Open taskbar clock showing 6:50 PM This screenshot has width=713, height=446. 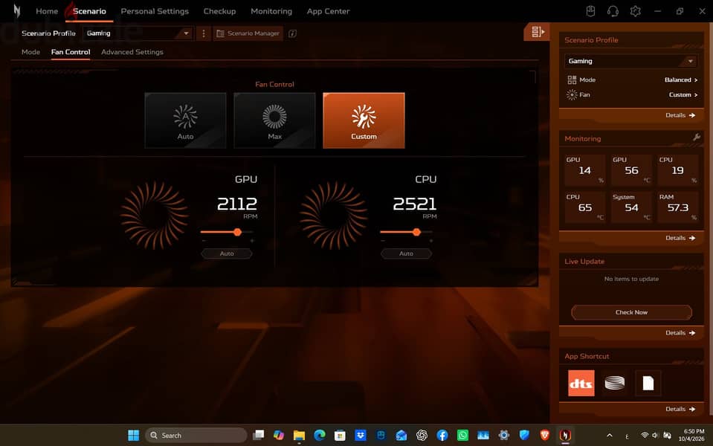[x=692, y=435]
